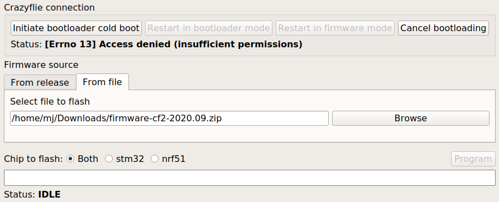Click the empty flashing progress bar
This screenshot has height=202, width=499.
click(x=249, y=178)
